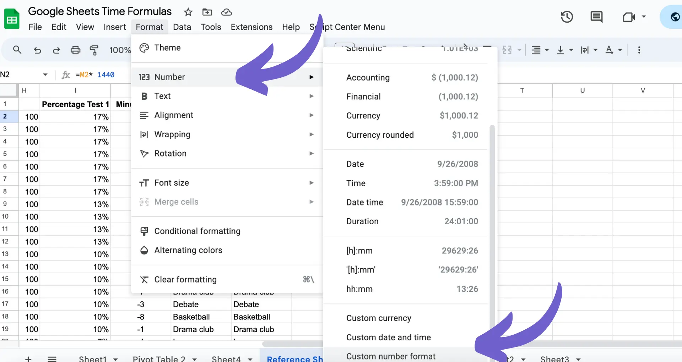
Task: Apply the Accounting number format
Action: 406,77
